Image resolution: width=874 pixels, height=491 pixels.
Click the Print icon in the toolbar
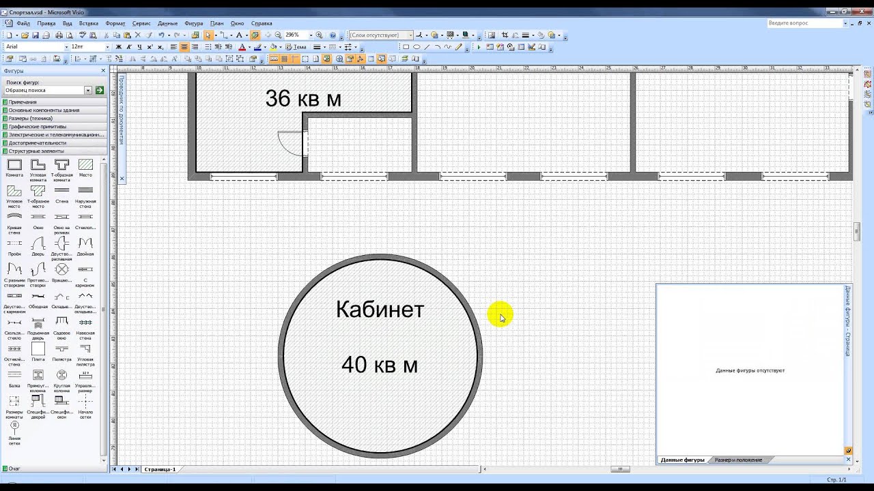59,35
